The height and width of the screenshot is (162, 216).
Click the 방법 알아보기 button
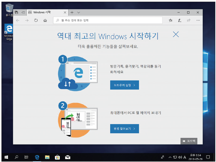coord(124,129)
